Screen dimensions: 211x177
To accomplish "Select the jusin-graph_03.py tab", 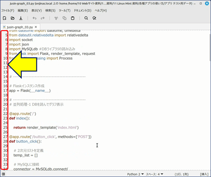I will [20, 27].
